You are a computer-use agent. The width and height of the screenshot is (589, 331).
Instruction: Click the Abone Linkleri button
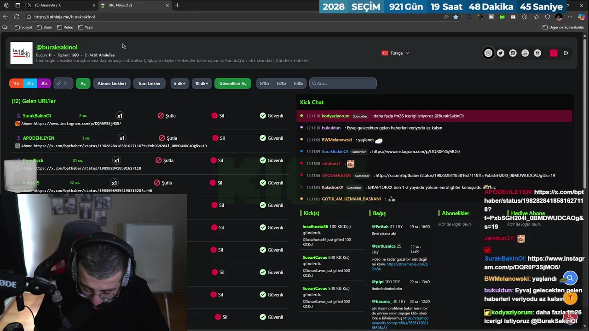click(111, 83)
